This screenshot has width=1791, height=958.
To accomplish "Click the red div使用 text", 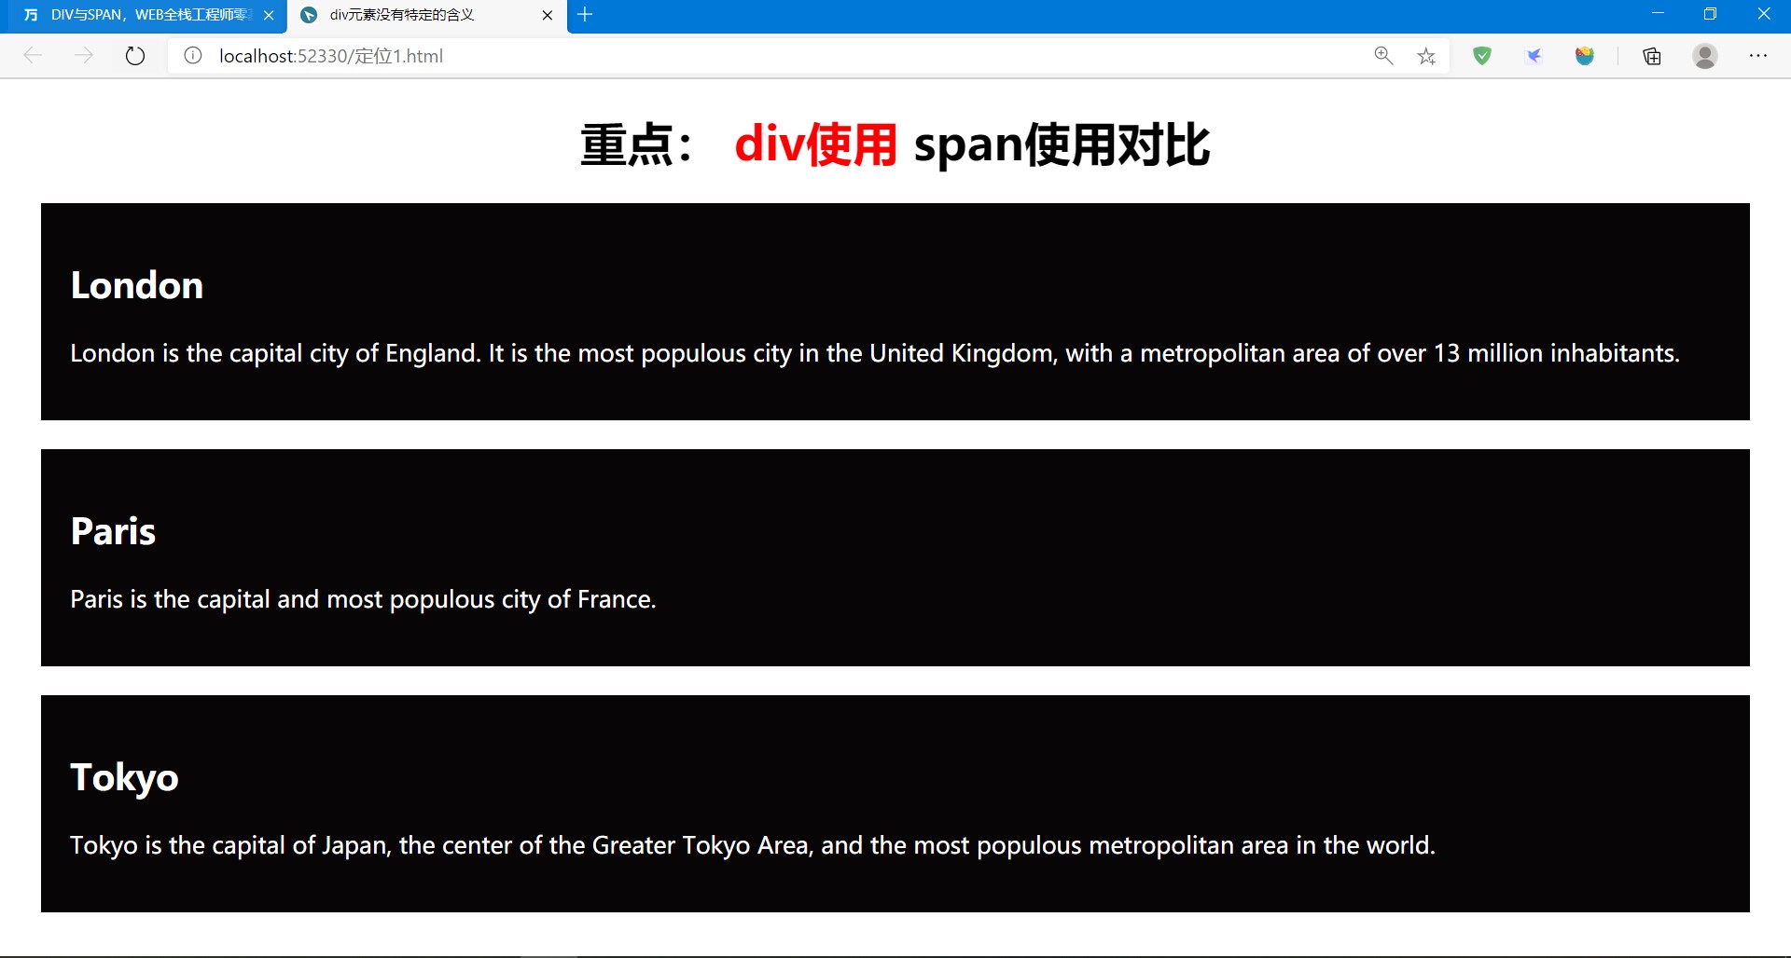I will (x=814, y=144).
